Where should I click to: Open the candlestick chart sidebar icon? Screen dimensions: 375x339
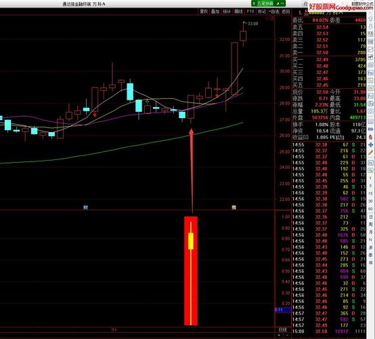(x=371, y=57)
